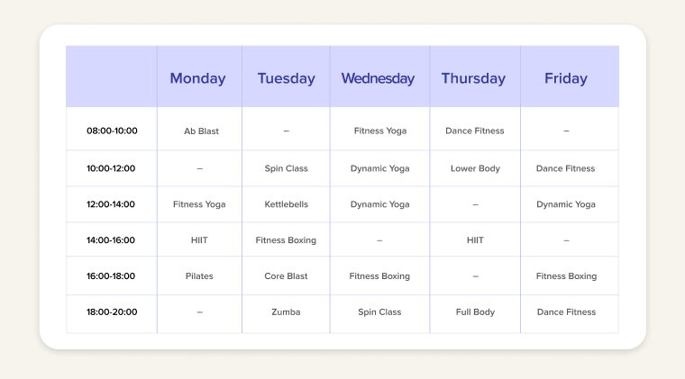The image size is (685, 379).
Task: Select Tuesday's Spin Class entry
Action: click(286, 168)
